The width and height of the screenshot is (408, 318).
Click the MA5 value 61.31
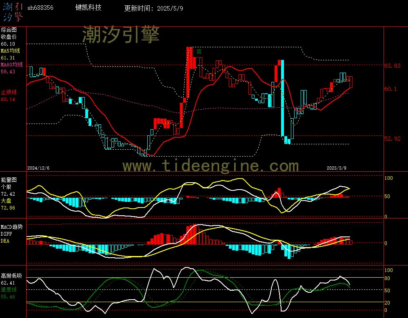[8, 58]
